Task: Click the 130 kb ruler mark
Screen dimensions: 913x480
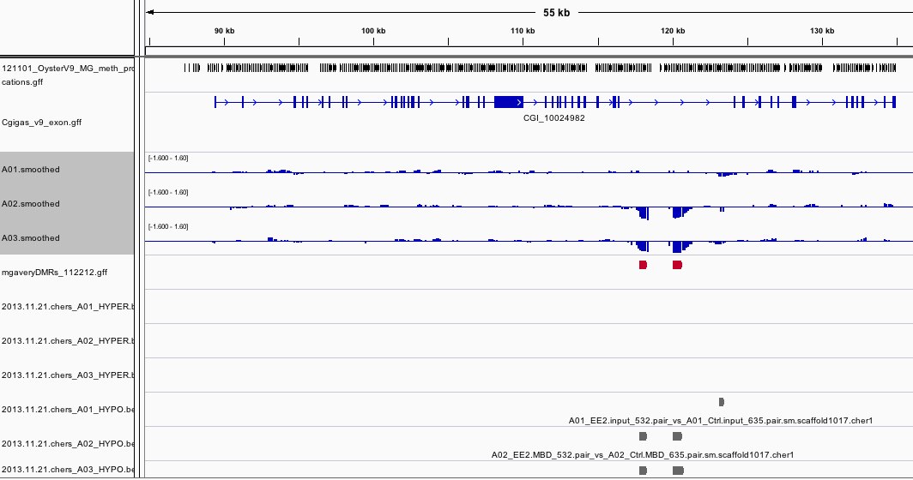Action: pyautogui.click(x=821, y=31)
